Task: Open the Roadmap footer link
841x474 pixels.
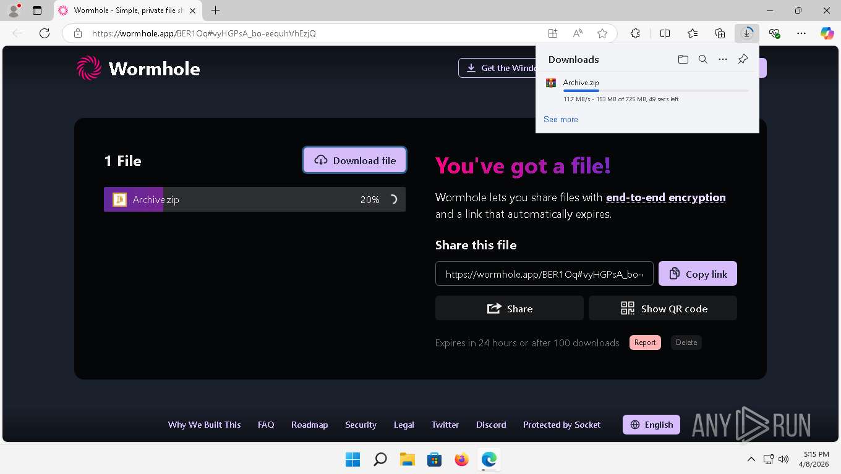Action: click(310, 425)
